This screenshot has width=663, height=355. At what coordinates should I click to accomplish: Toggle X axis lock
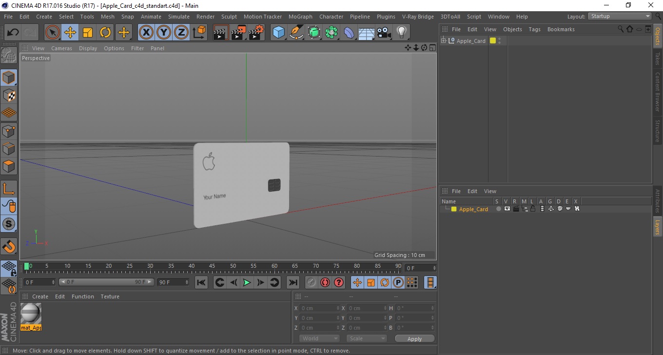coord(146,33)
